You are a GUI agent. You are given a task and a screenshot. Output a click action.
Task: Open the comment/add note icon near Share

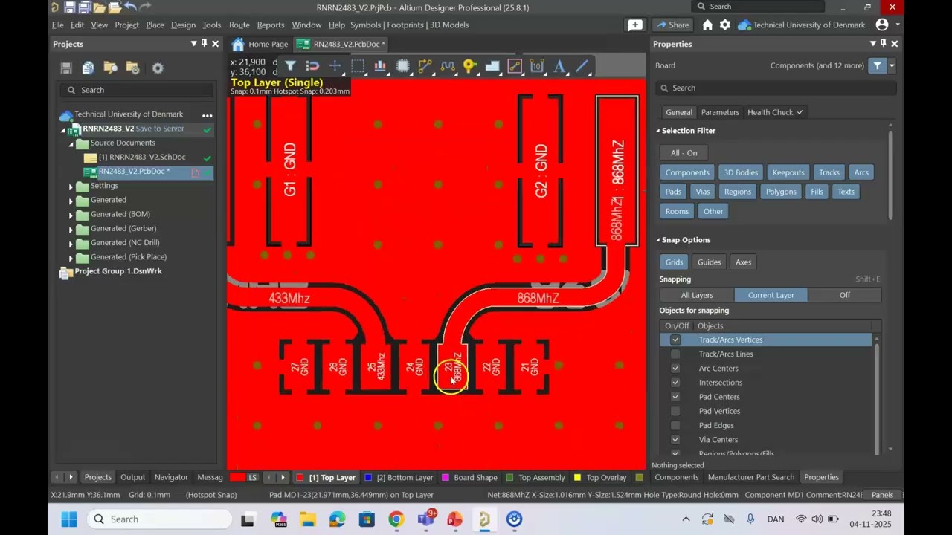click(635, 25)
